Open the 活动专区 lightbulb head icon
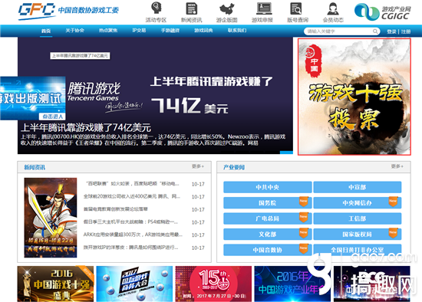This screenshot has width=422, height=302. click(156, 8)
